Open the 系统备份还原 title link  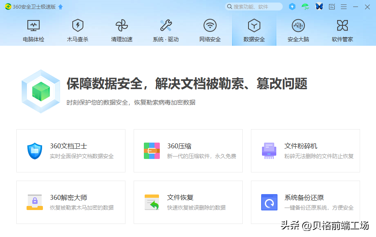coord(304,197)
